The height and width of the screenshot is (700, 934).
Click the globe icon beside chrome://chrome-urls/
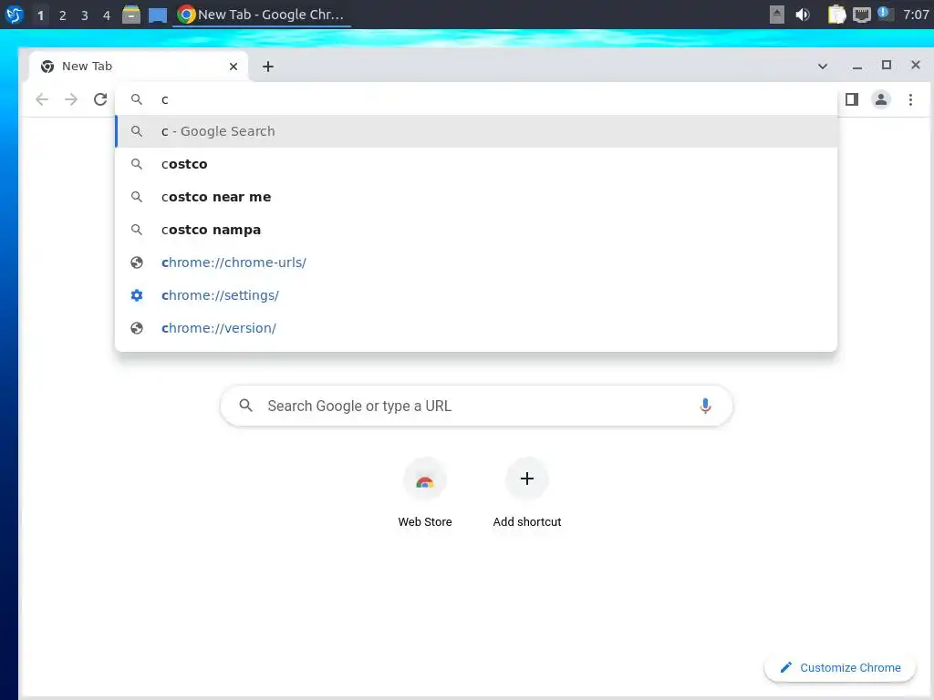point(137,262)
